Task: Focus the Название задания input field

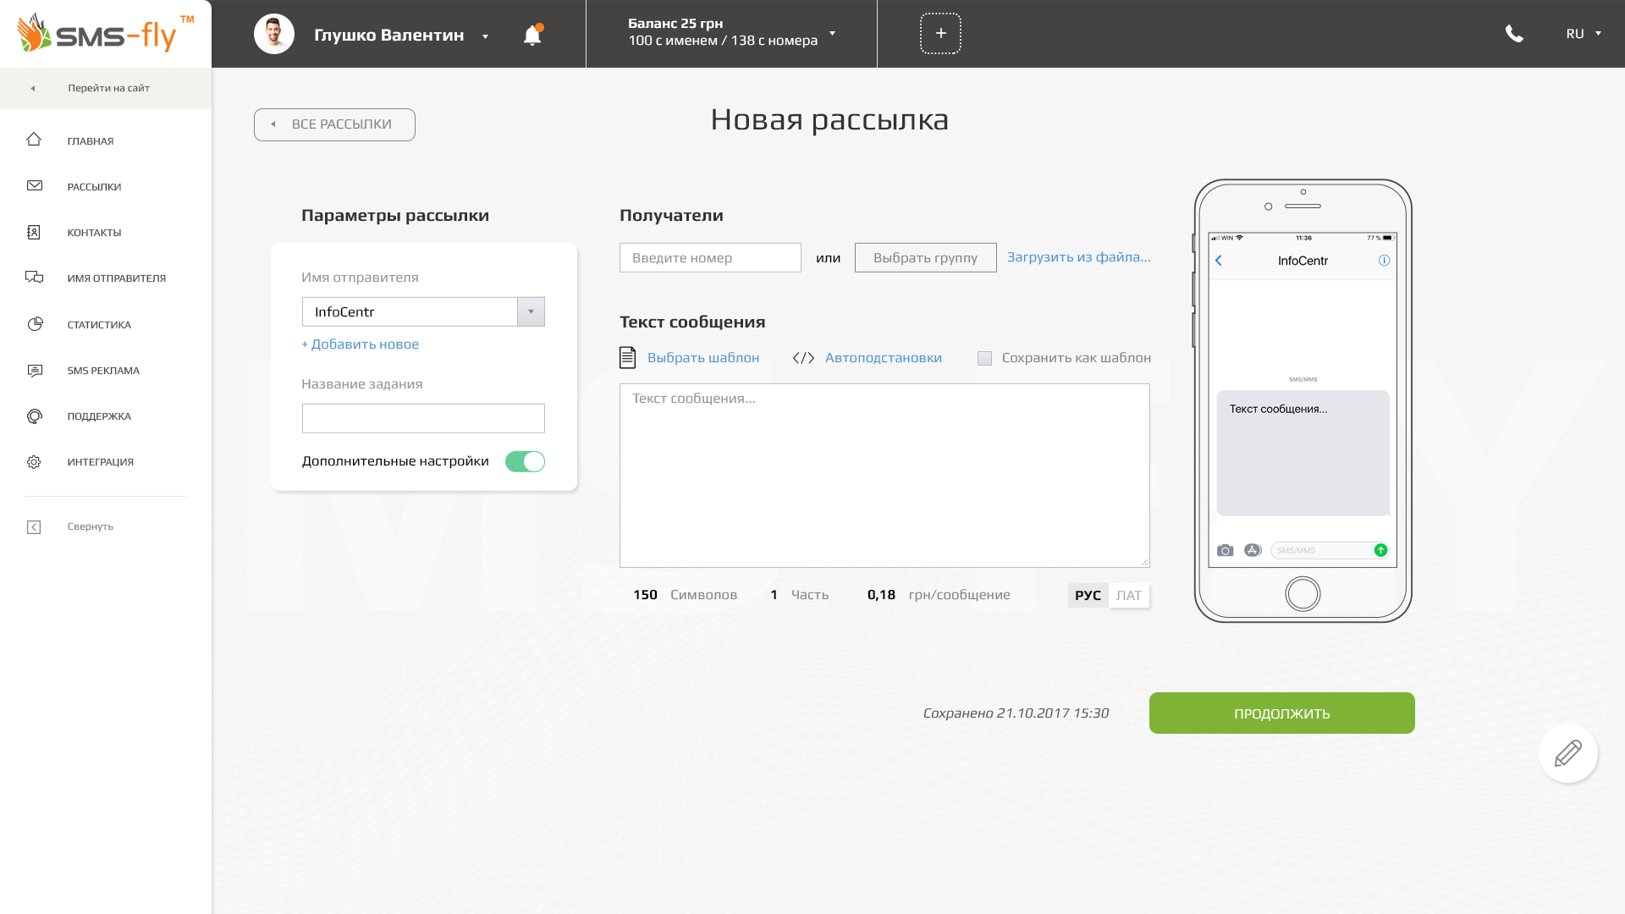Action: click(423, 418)
